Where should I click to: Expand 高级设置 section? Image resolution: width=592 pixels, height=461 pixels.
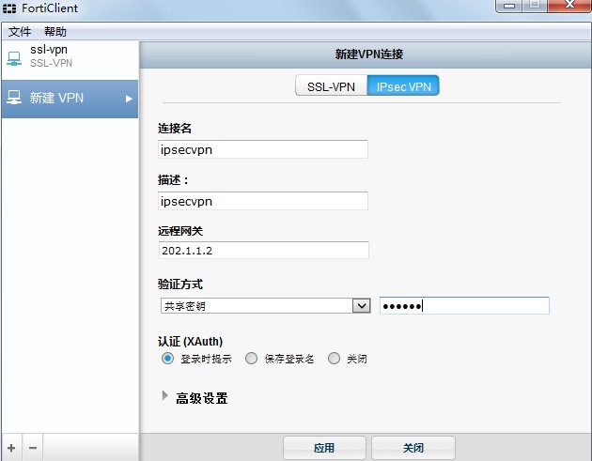(x=164, y=395)
